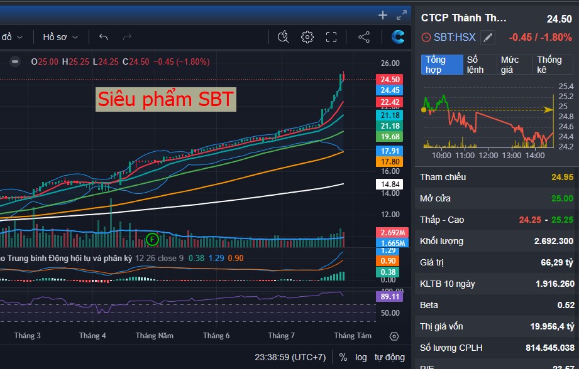
Task: Click Thị giá vốn value 19.956,4 tỷ
Action: coord(553,326)
